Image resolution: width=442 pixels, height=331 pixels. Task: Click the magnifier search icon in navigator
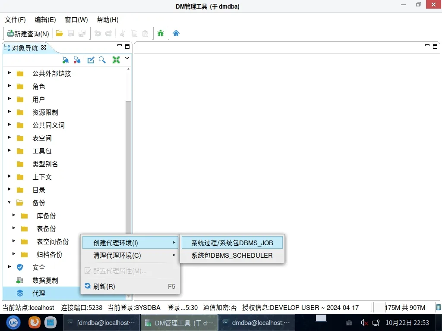coord(102,60)
